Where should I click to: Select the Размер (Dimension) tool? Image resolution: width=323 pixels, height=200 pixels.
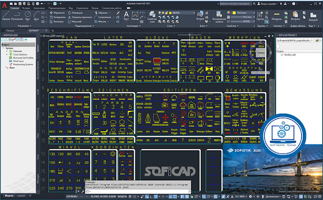(135, 16)
